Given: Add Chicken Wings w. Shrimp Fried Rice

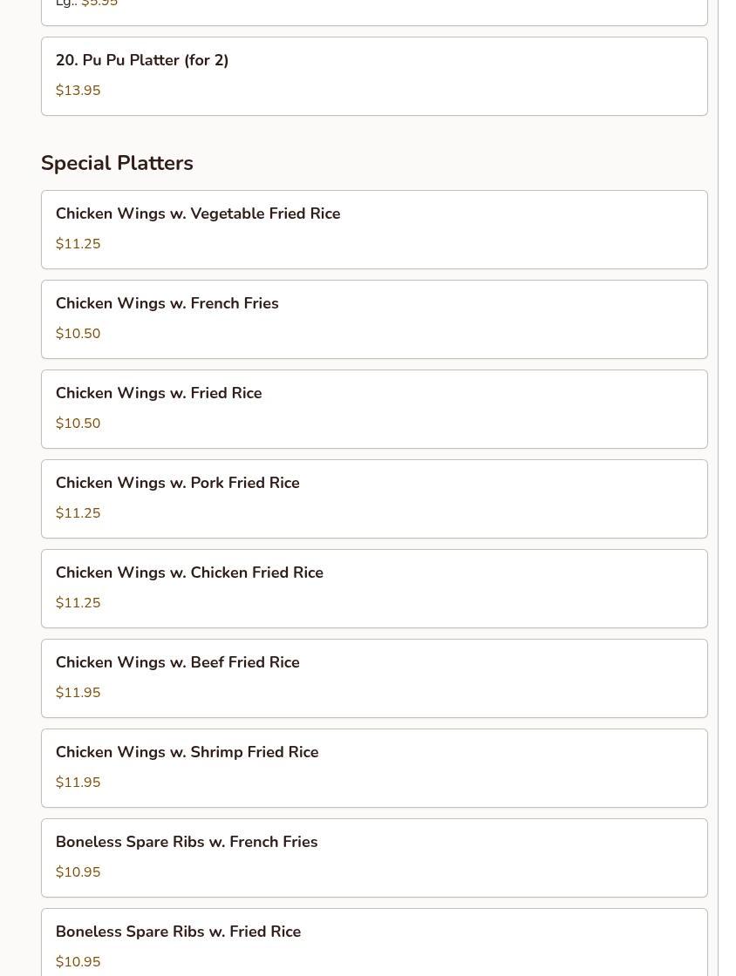Looking at the screenshot, I should 187,753.
